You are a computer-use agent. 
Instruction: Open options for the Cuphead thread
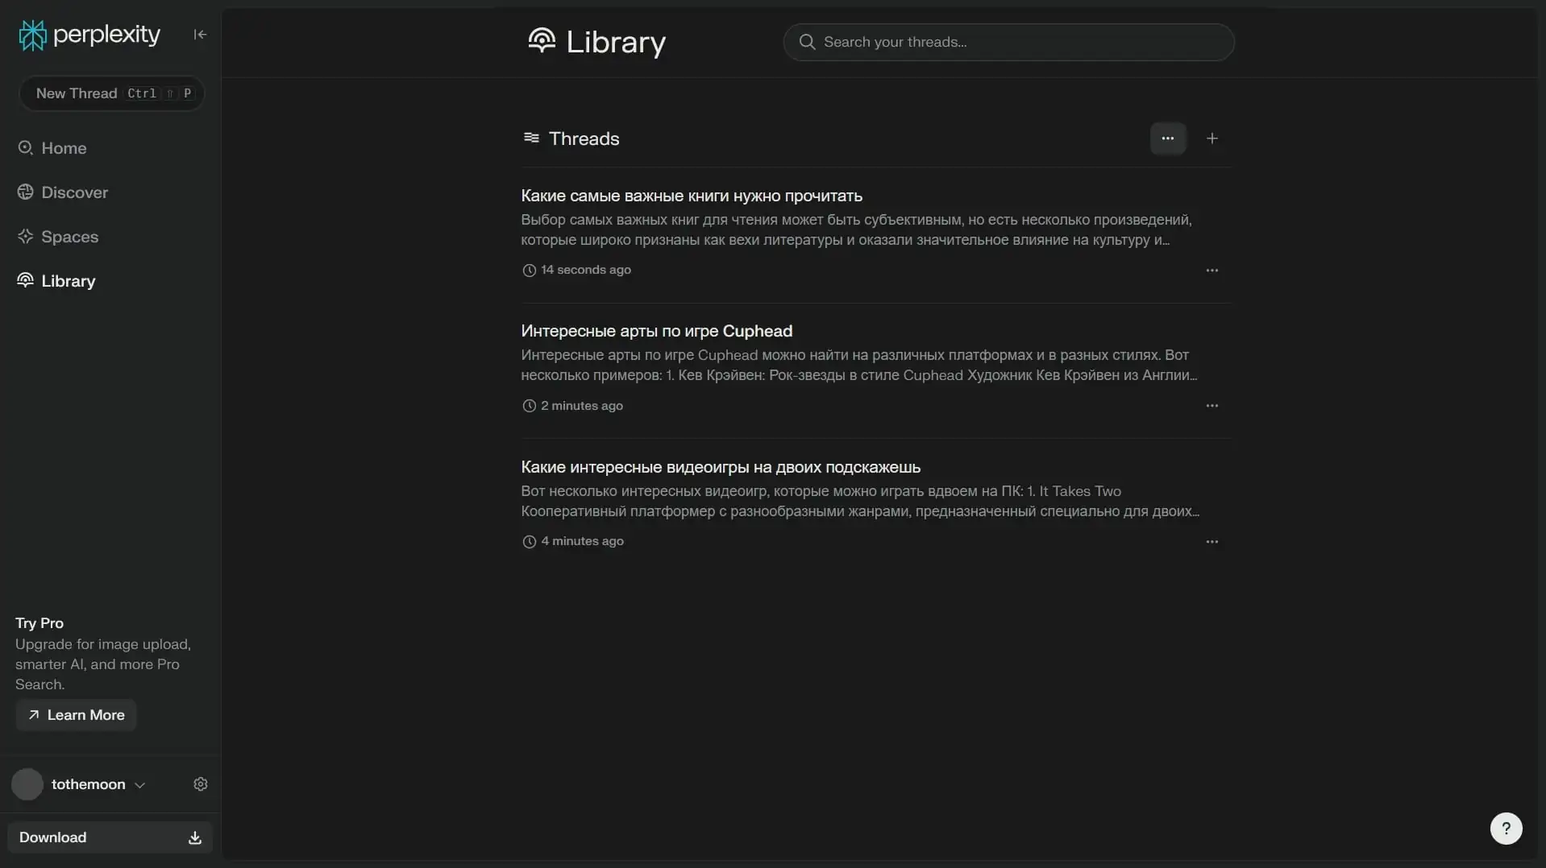coord(1211,406)
